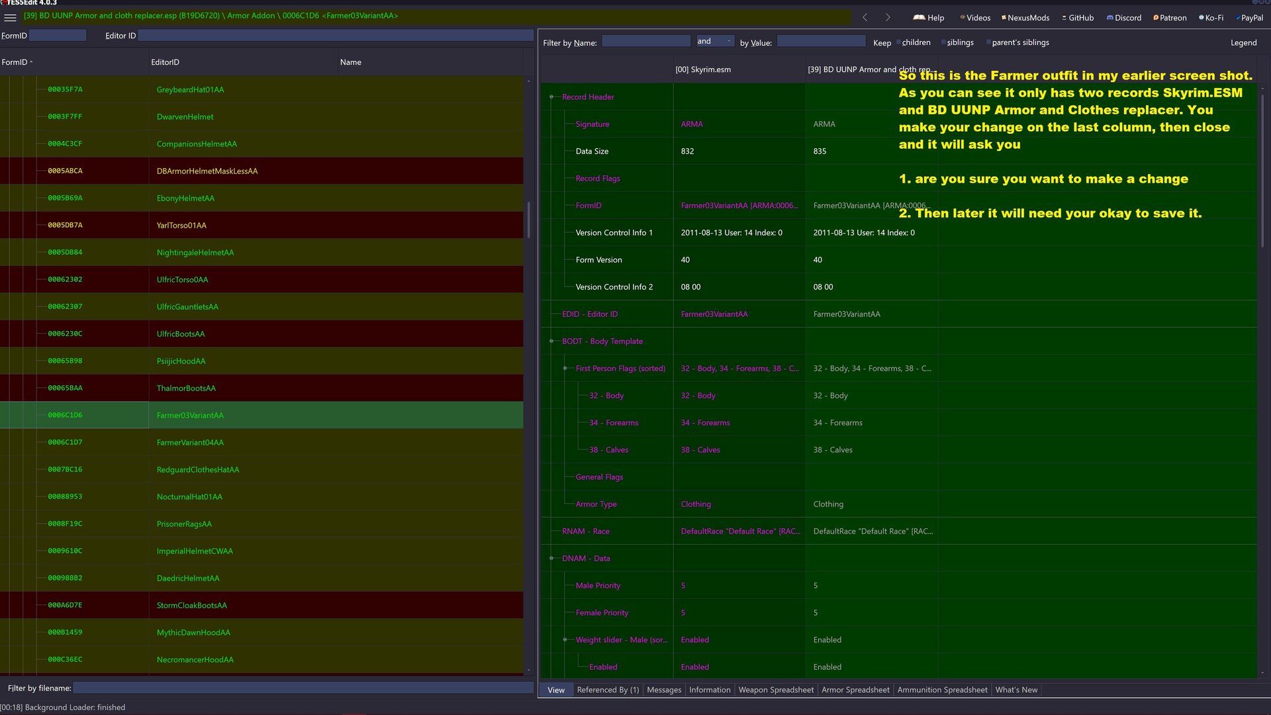Image resolution: width=1271 pixels, height=715 pixels.
Task: Select the StormCloakBootsAA record
Action: coord(261,605)
